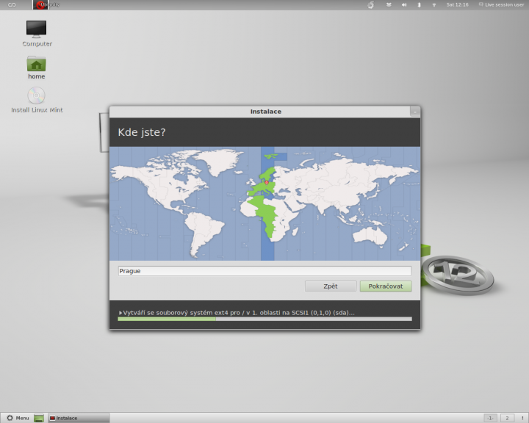Click the red Prague location marker on map

tap(267, 182)
